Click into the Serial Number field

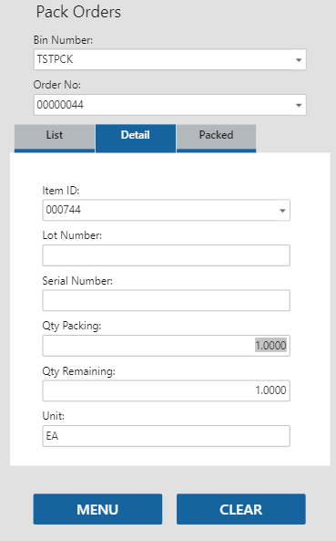[x=167, y=300]
